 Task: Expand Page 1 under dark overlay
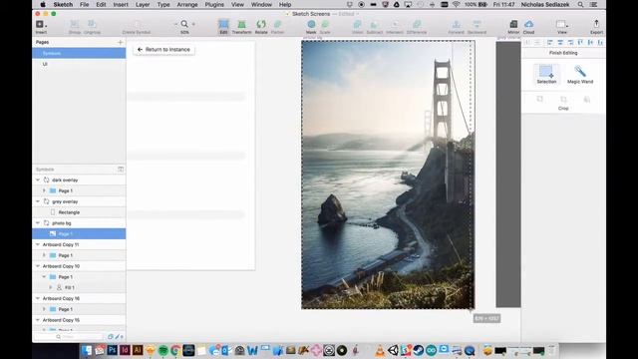44,190
